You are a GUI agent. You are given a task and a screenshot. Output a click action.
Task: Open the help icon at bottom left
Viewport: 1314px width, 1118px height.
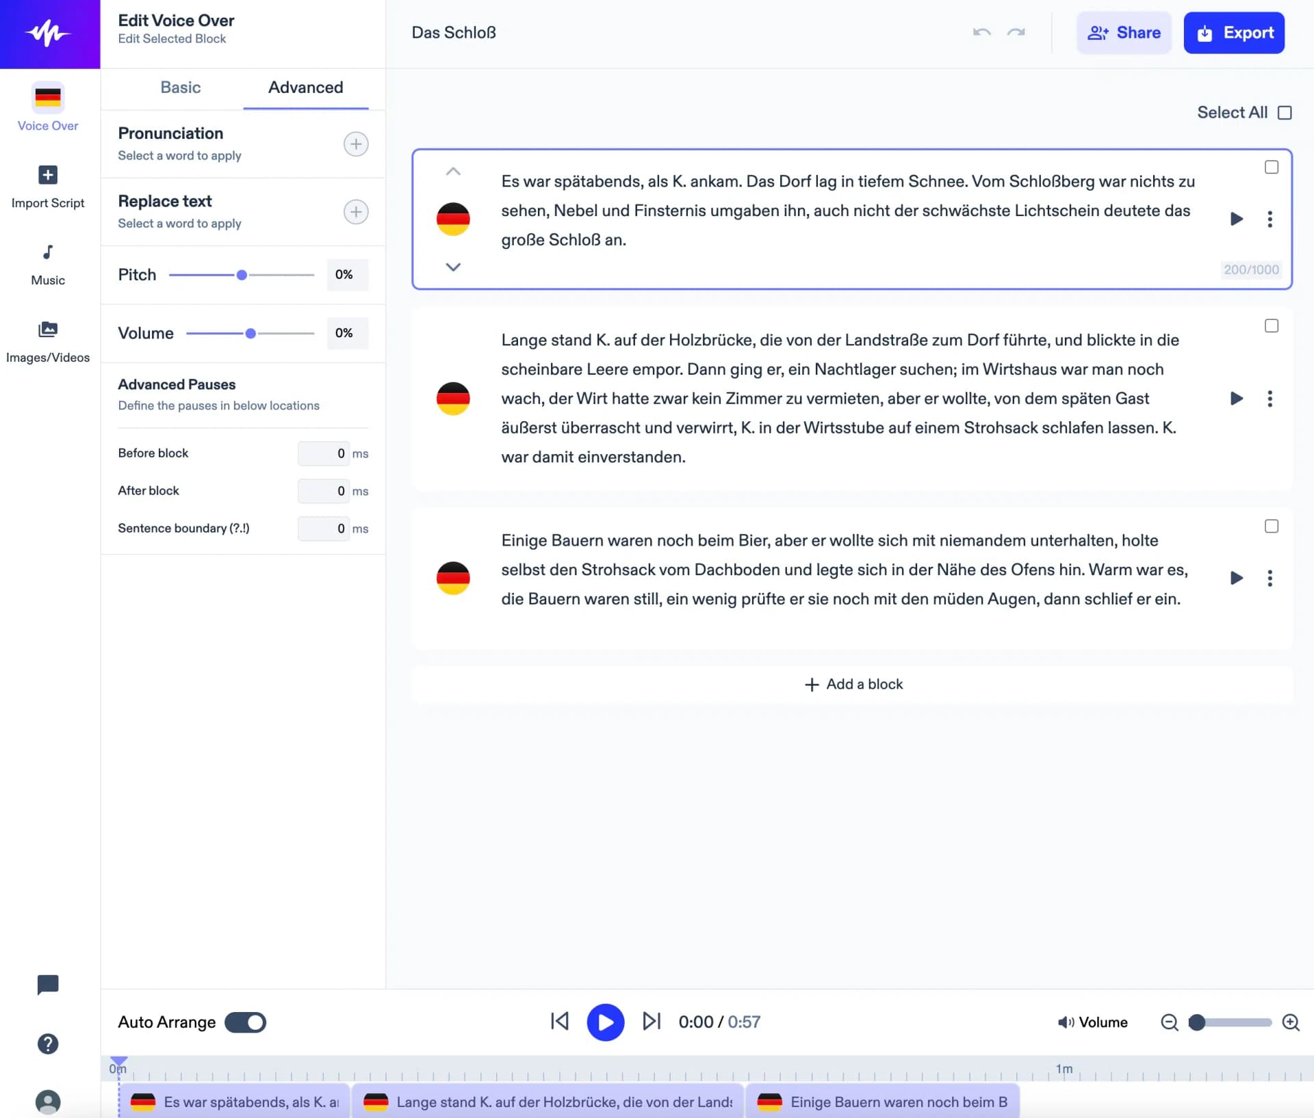pos(47,1044)
